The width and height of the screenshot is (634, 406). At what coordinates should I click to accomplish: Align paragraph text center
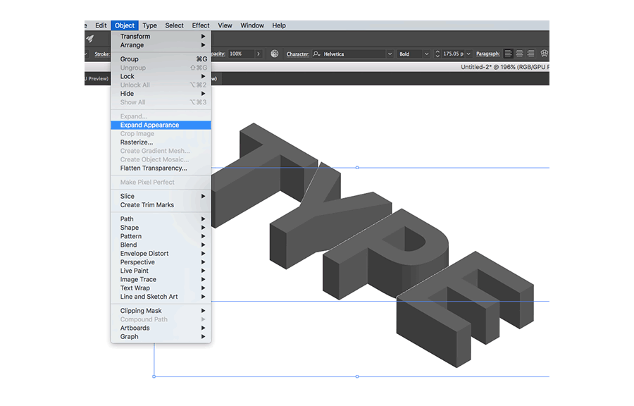(519, 54)
